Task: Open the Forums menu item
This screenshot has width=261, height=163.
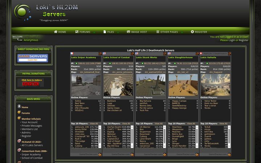Action: 83,32
